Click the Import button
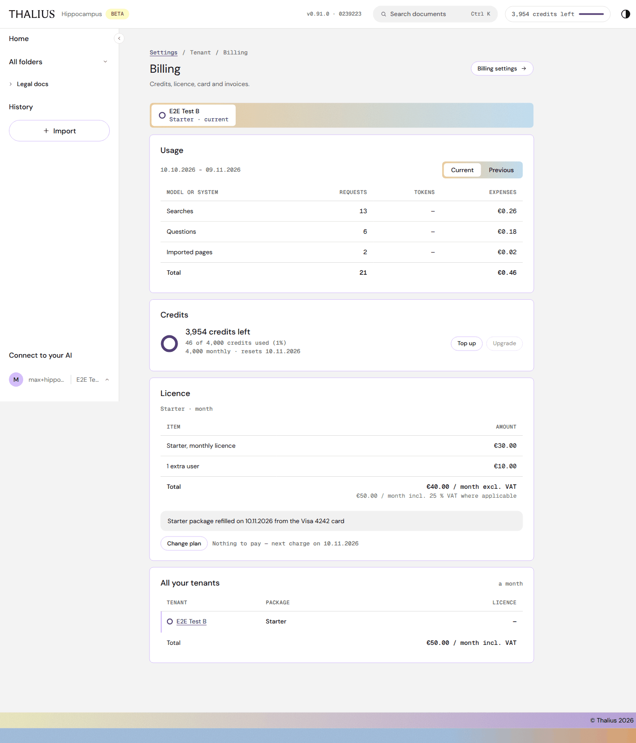 [x=59, y=131]
